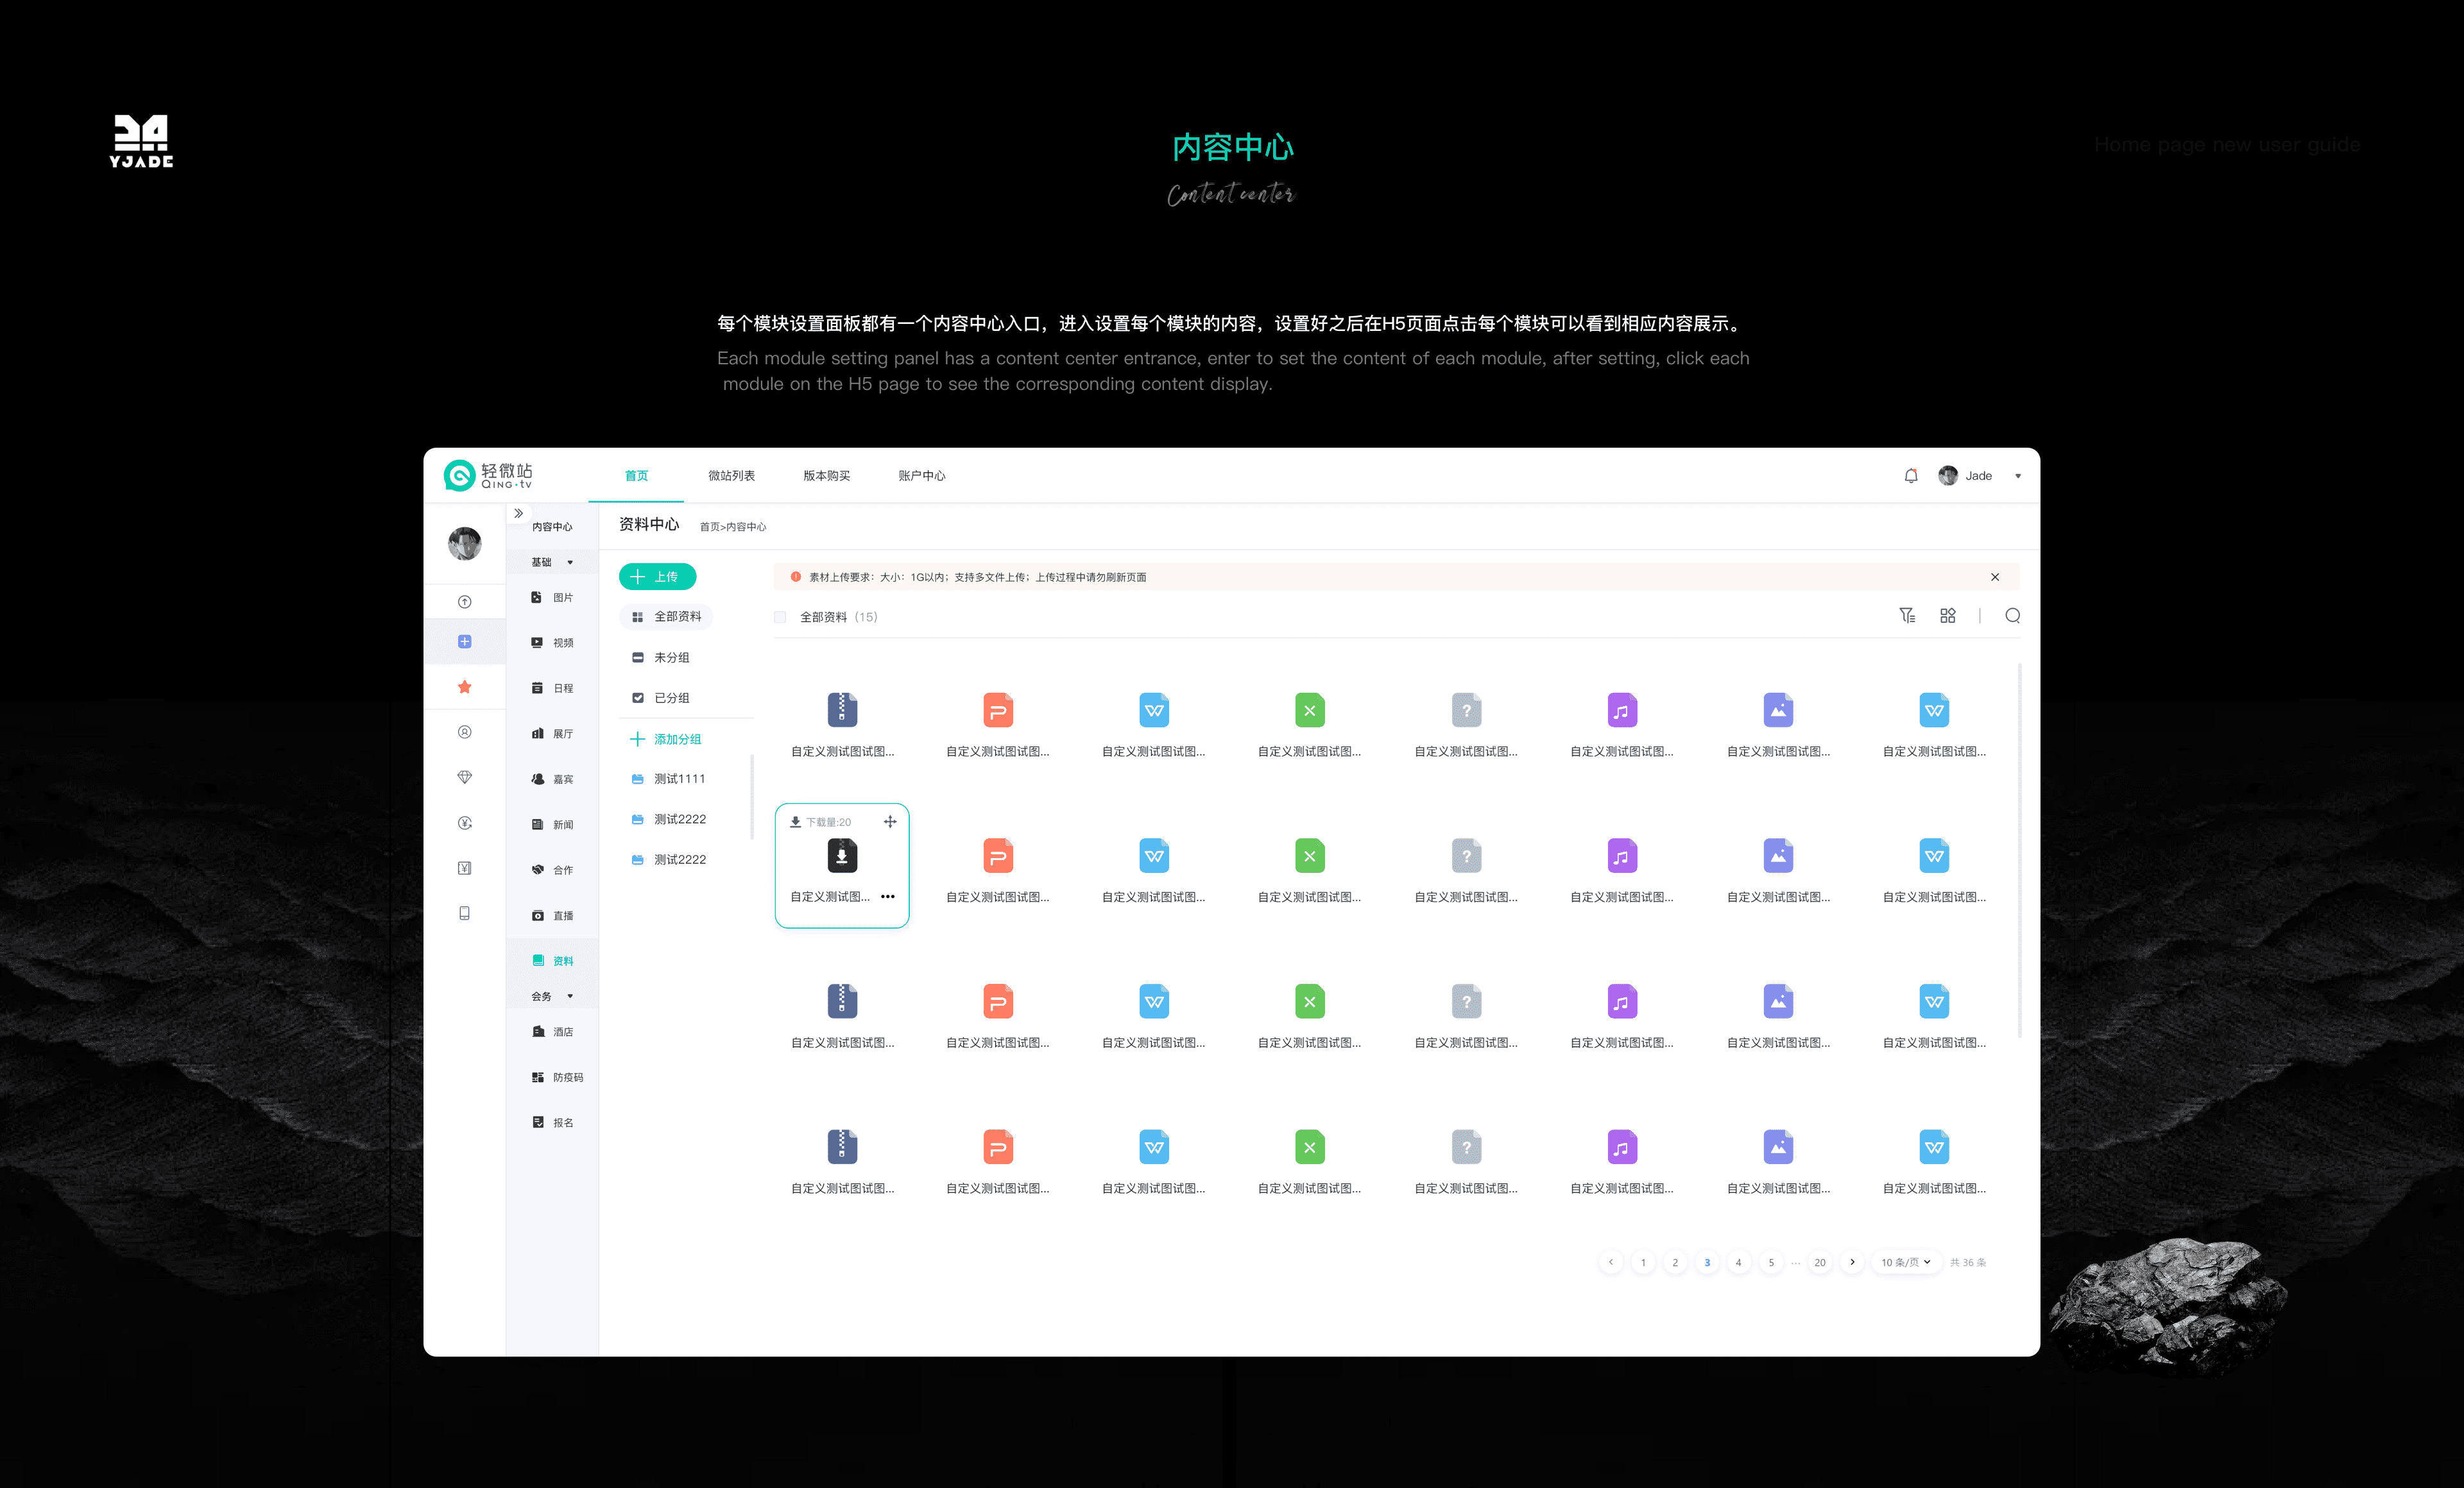Open the purple music file in top row
The image size is (2464, 1488).
1621,709
